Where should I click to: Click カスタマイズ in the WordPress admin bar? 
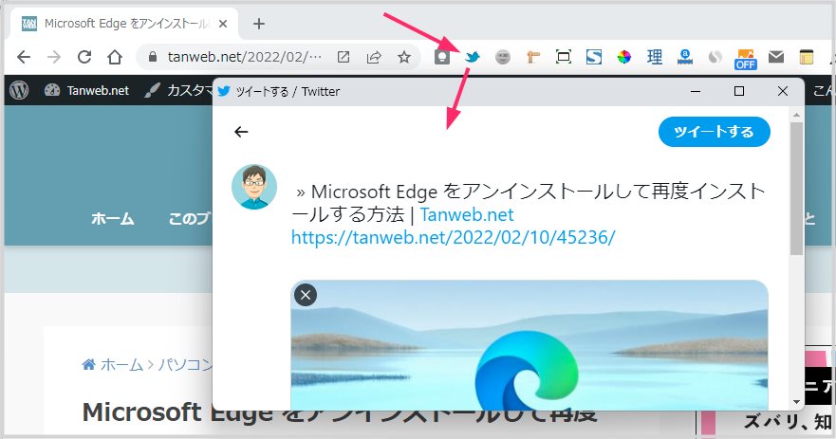(x=179, y=91)
